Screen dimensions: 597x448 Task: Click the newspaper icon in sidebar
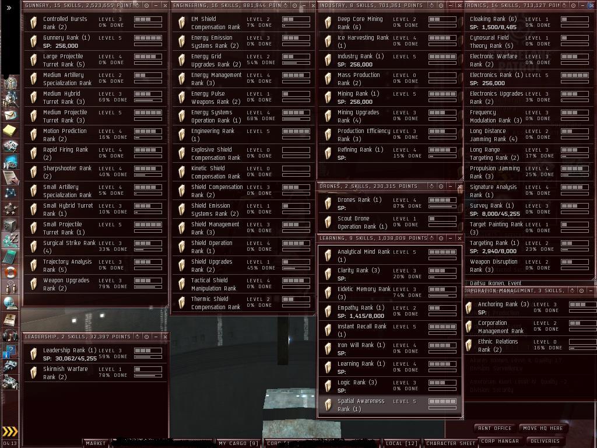point(10,319)
